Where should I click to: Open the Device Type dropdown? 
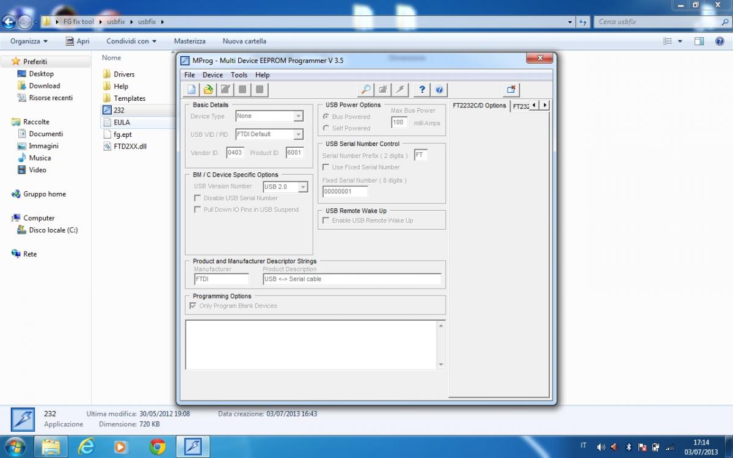coord(298,116)
